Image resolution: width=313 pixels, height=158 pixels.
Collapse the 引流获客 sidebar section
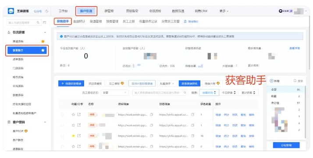[45, 32]
